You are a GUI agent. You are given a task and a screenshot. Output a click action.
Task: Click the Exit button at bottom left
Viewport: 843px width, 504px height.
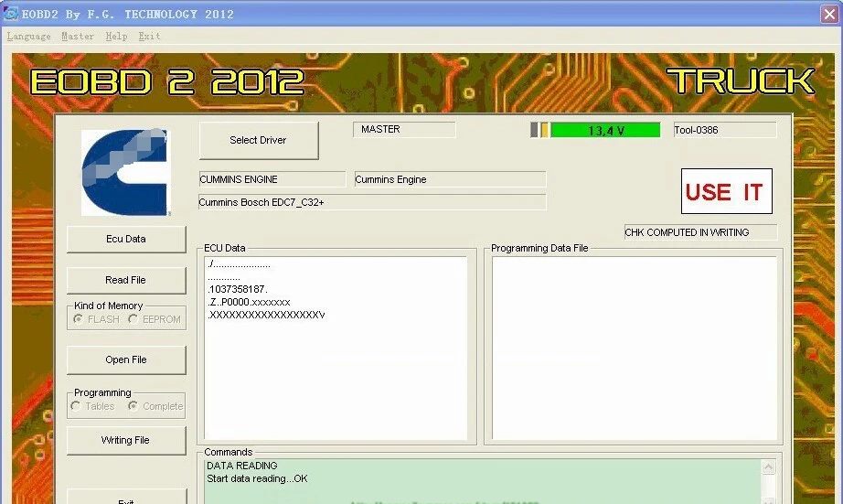point(126,498)
